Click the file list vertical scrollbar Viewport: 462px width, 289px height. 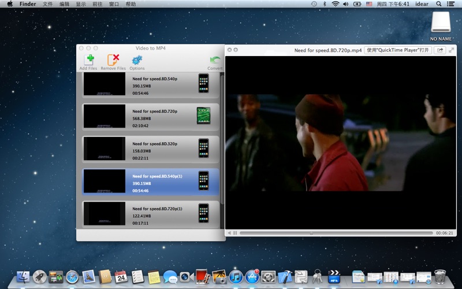(x=222, y=140)
